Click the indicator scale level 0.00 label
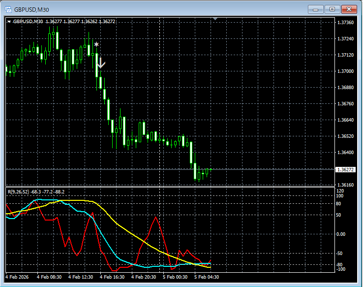The image size is (363, 287). click(340, 234)
